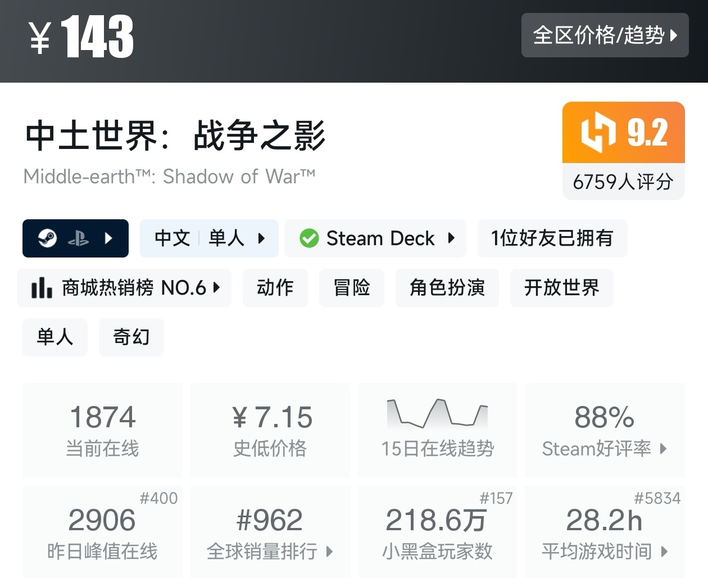Click the #5834 rank label
Image resolution: width=708 pixels, height=578 pixels.
657,498
